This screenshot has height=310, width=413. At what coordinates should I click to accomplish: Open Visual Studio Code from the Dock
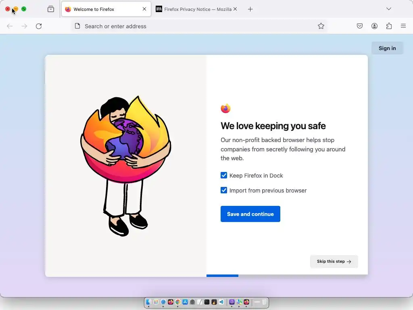tap(221, 302)
